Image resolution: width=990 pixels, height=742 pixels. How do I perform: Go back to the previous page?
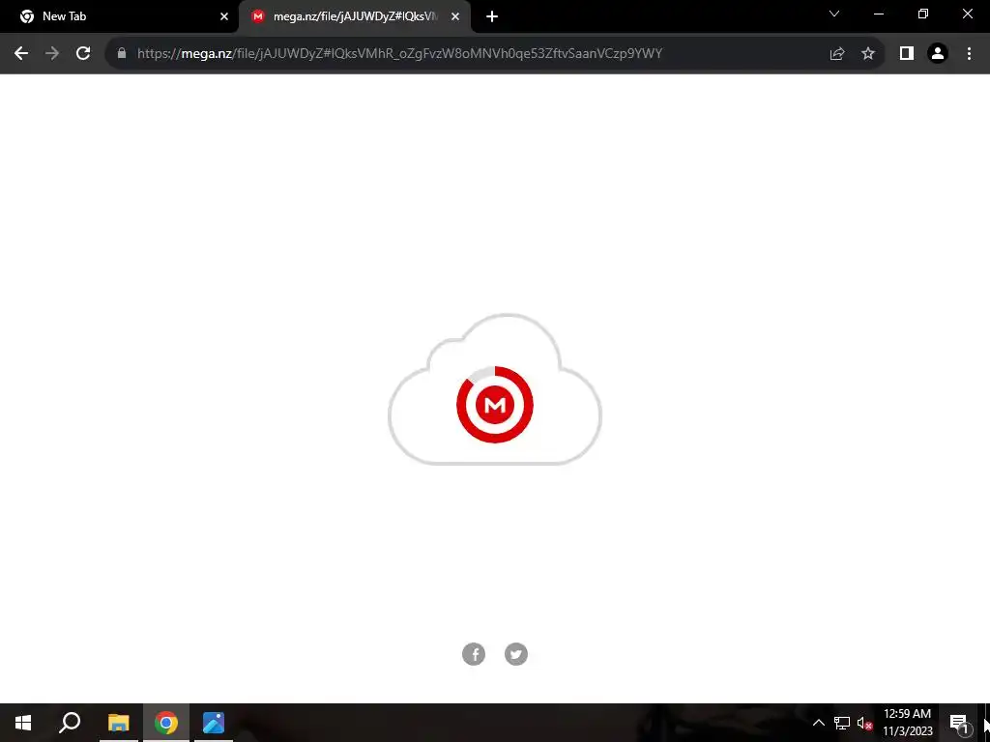21,54
